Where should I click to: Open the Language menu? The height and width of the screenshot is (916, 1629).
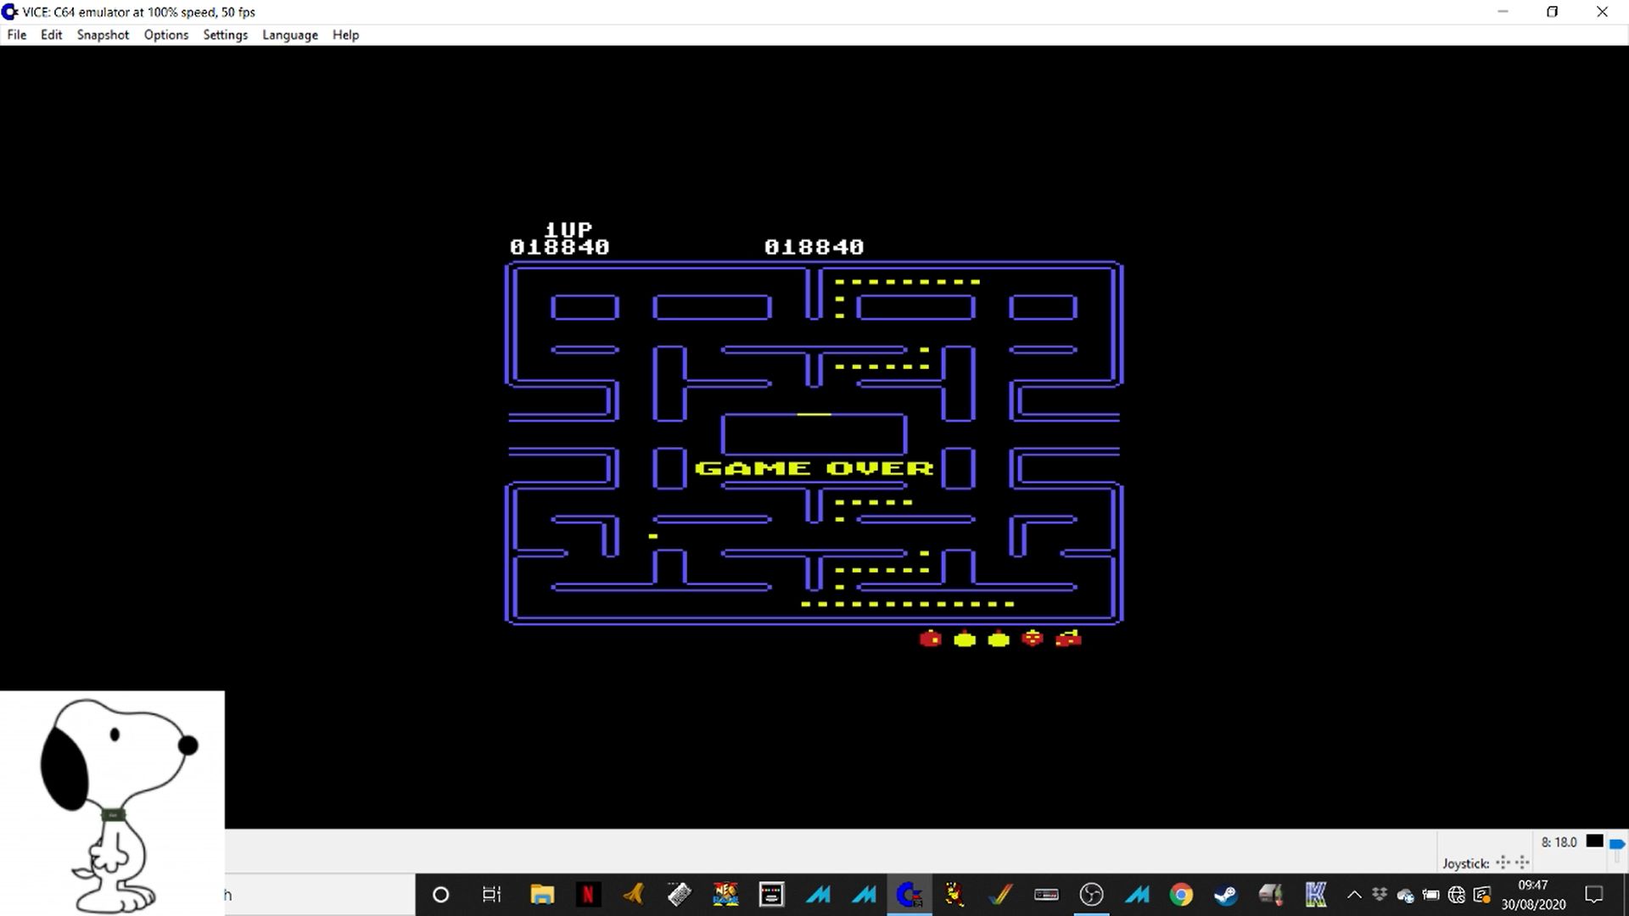(290, 35)
